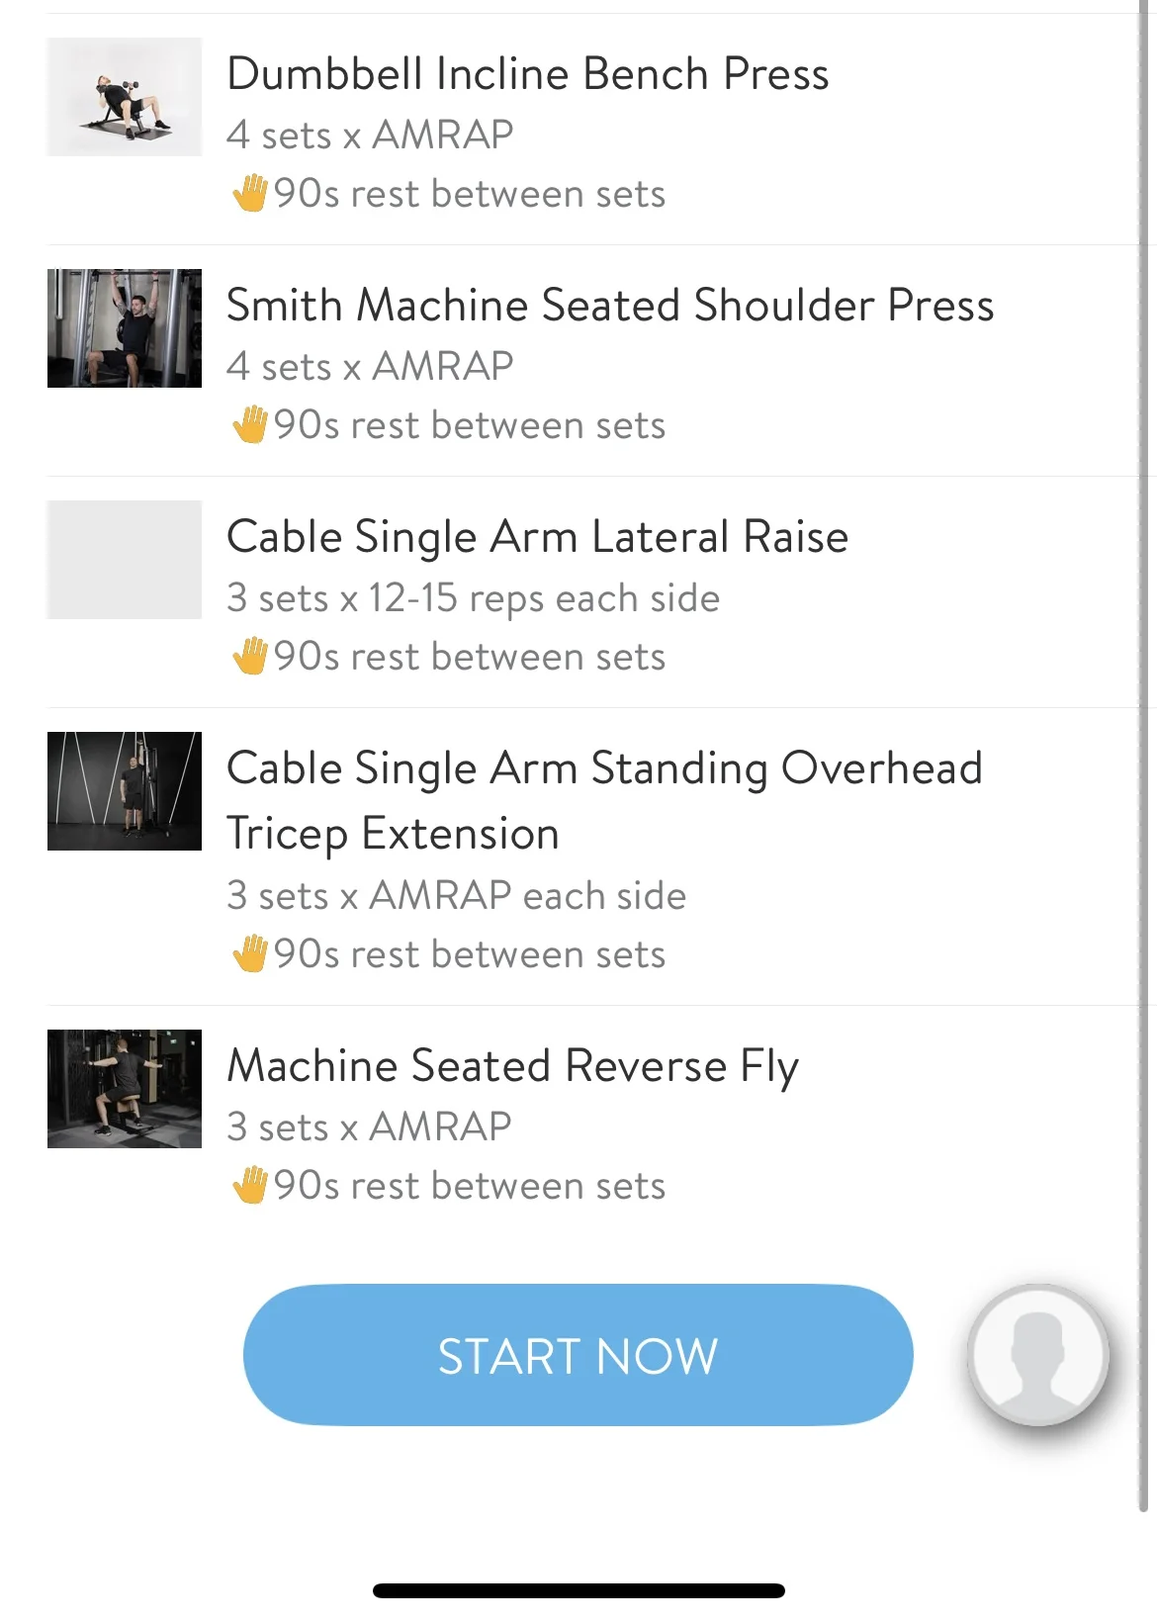
Task: Select Smith Machine Seated Shoulder Press title
Action: click(x=609, y=306)
